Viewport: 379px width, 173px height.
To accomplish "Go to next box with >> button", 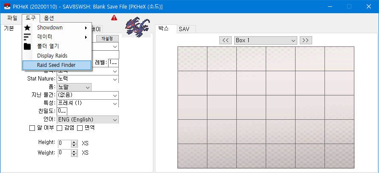I will (306, 40).
